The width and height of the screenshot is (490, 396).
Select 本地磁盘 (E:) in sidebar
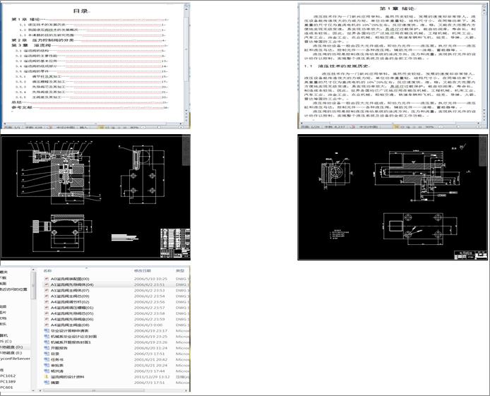point(11,353)
